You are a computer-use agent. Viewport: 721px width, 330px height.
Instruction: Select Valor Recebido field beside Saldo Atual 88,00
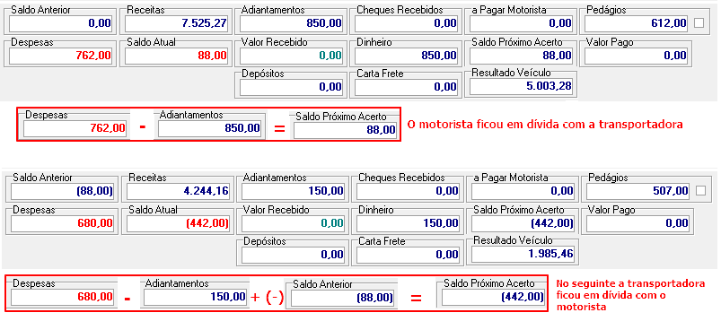(x=292, y=56)
